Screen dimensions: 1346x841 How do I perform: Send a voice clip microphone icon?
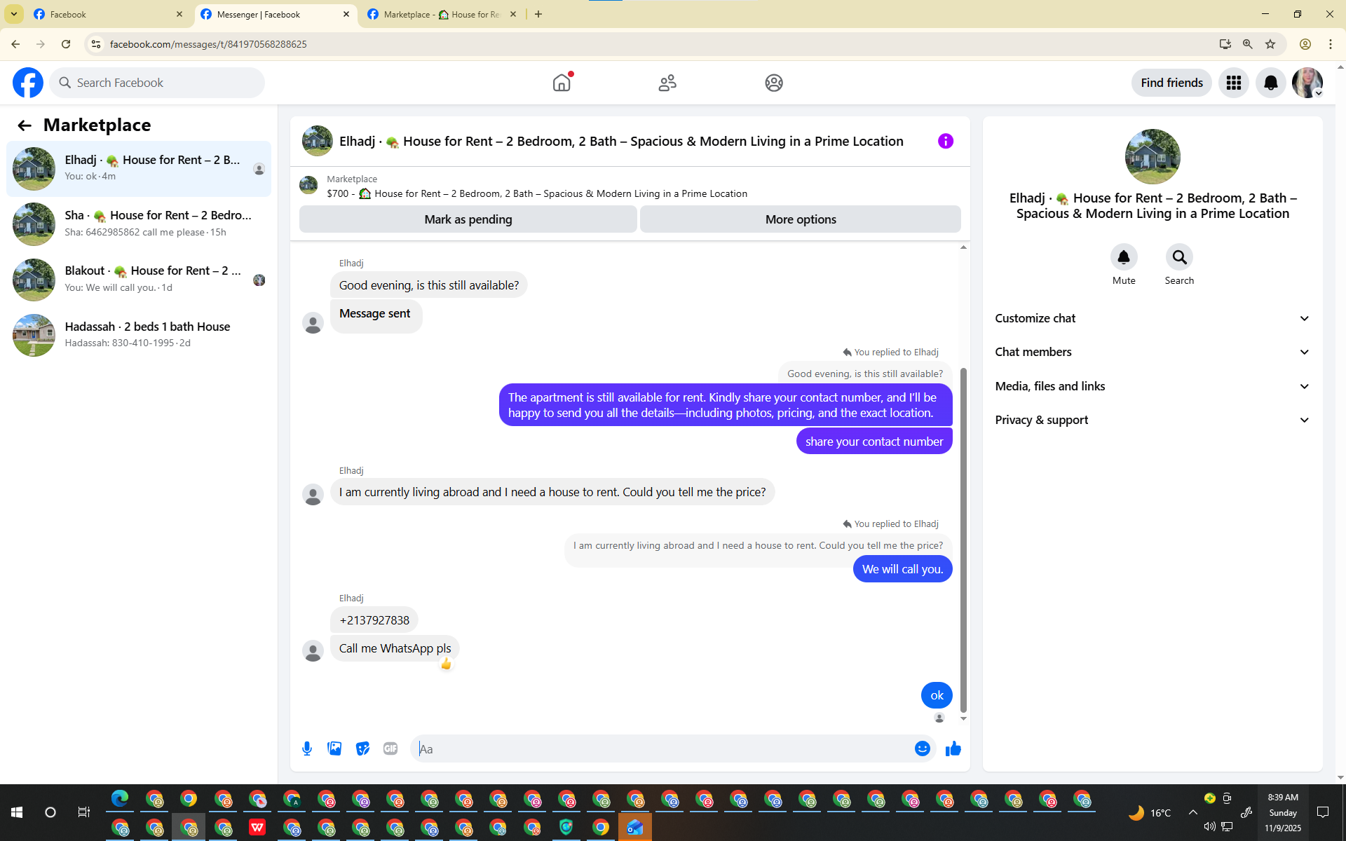[x=307, y=748]
